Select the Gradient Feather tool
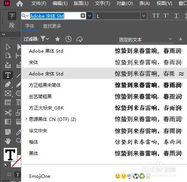Viewport: 187px width, 182px height. click(x=19, y=122)
